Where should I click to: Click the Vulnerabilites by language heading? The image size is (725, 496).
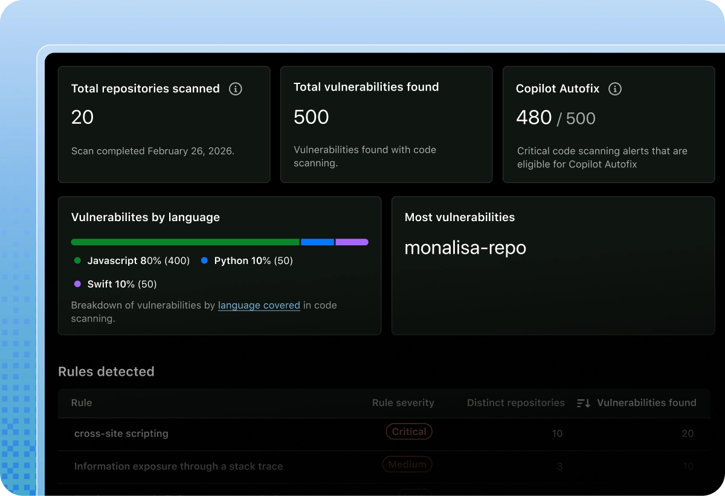146,217
